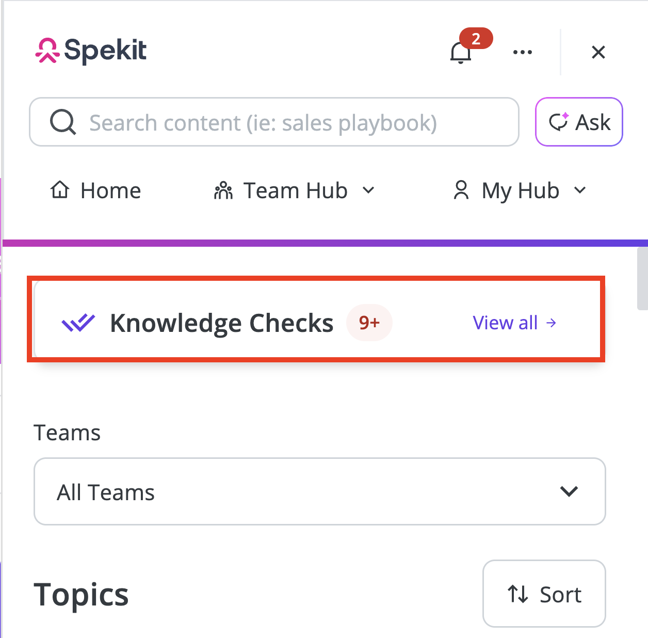Go to the Home tab
Viewport: 648px width, 638px height.
[95, 190]
